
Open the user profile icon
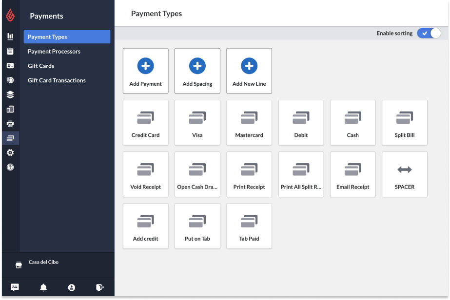point(72,287)
